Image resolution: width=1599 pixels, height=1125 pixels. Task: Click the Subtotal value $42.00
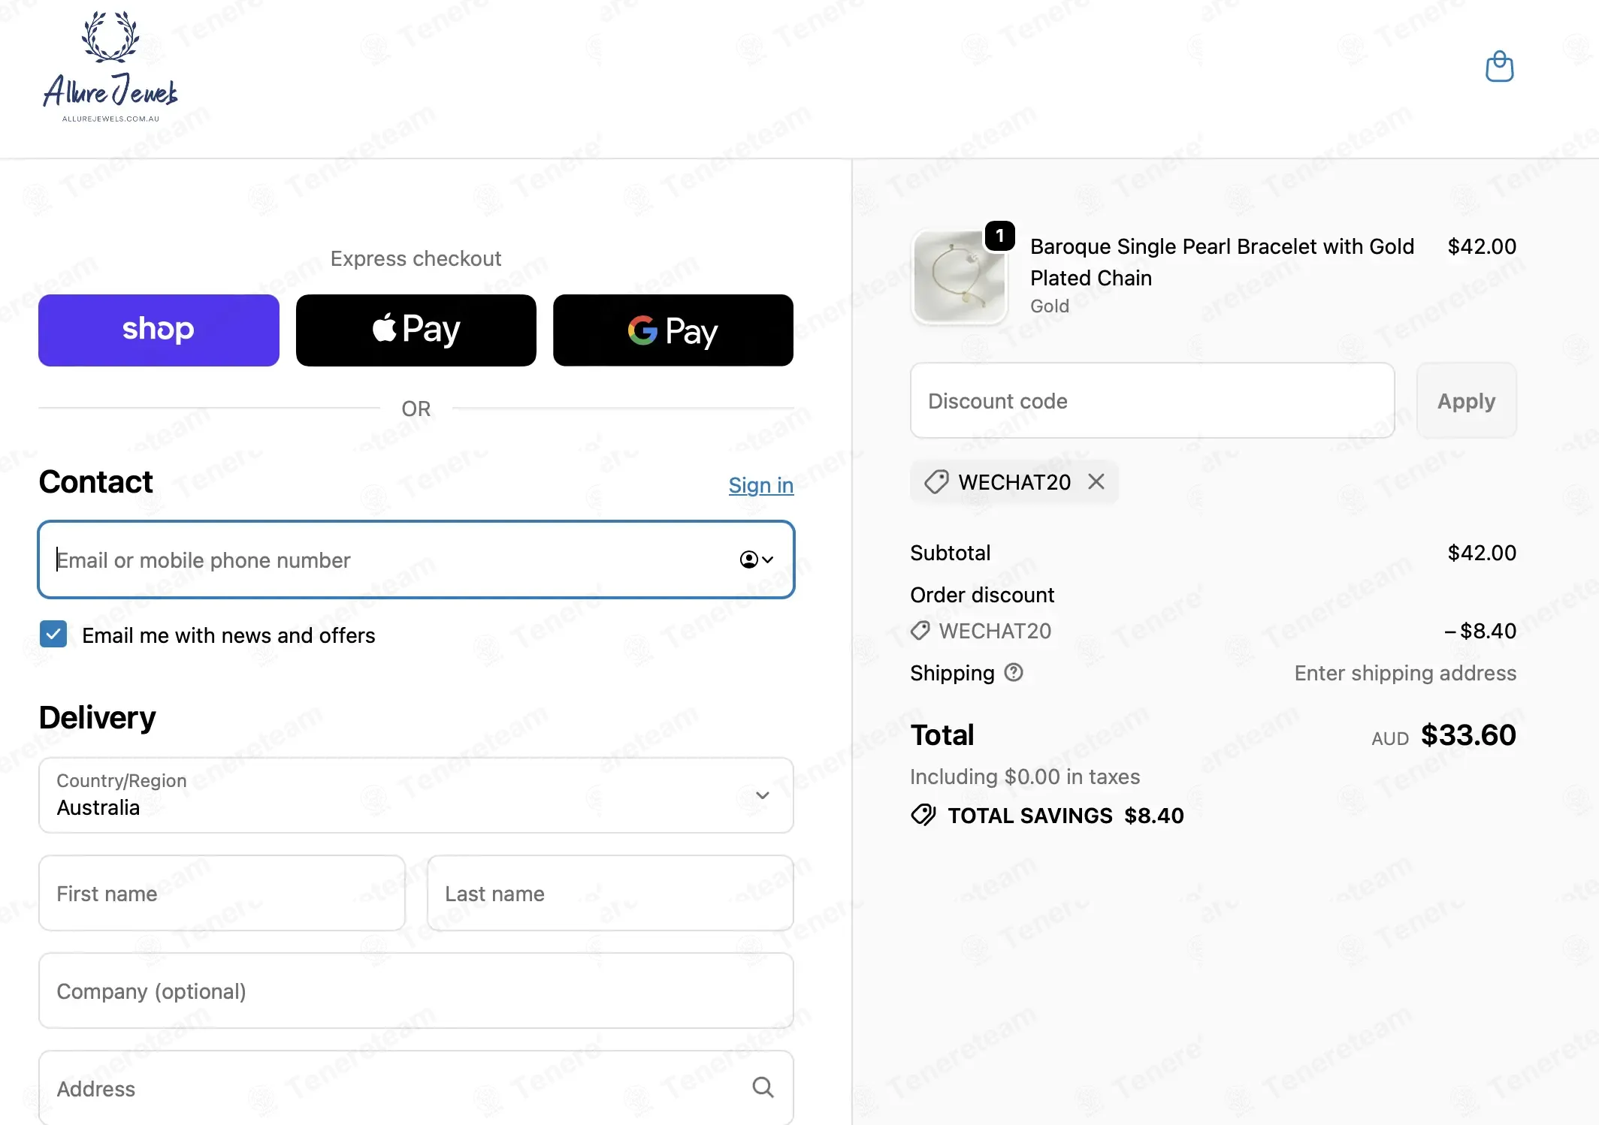point(1482,553)
